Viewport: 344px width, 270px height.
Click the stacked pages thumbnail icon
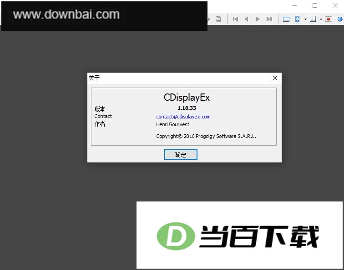pyautogui.click(x=218, y=19)
